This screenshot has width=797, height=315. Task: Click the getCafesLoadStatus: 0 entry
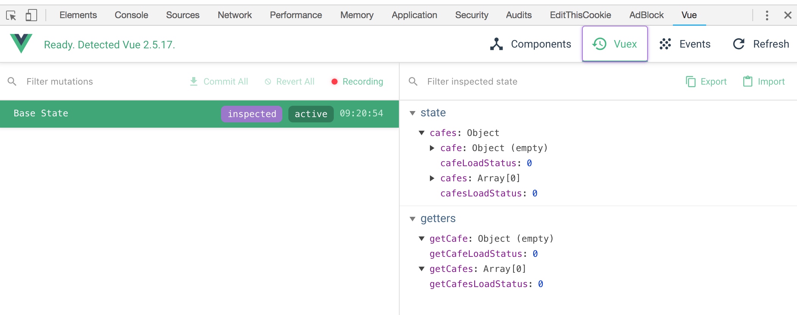coord(486,284)
